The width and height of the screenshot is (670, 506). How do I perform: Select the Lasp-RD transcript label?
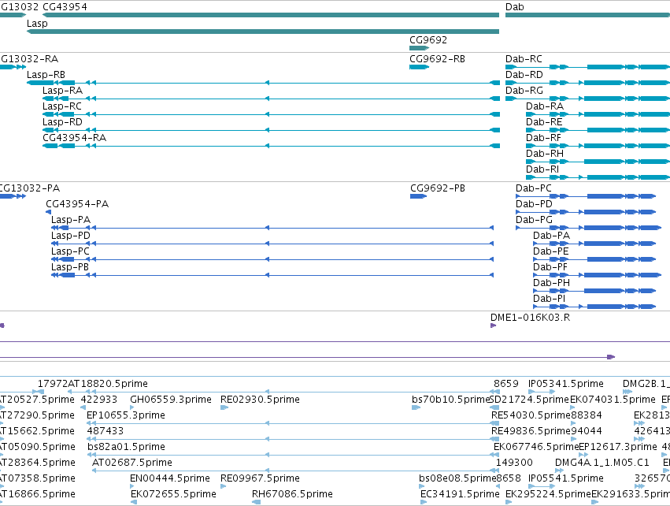click(x=62, y=122)
